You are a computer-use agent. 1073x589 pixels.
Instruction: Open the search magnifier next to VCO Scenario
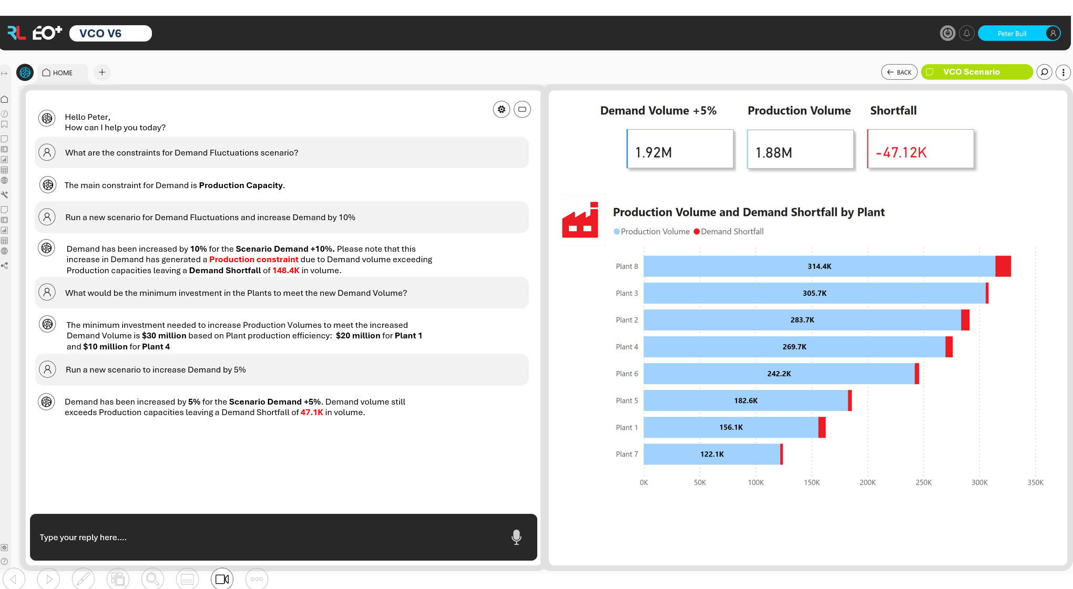point(1044,72)
